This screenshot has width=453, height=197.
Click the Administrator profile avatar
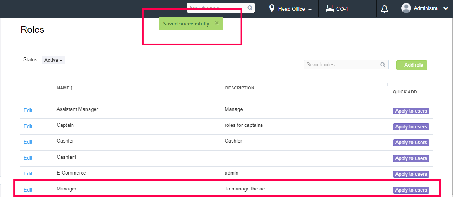coord(406,8)
